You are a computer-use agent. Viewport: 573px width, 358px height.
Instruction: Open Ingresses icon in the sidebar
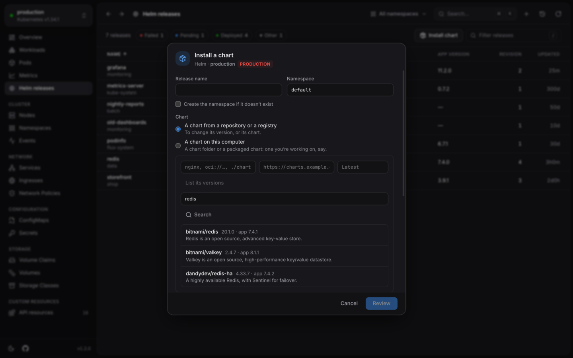click(x=12, y=181)
